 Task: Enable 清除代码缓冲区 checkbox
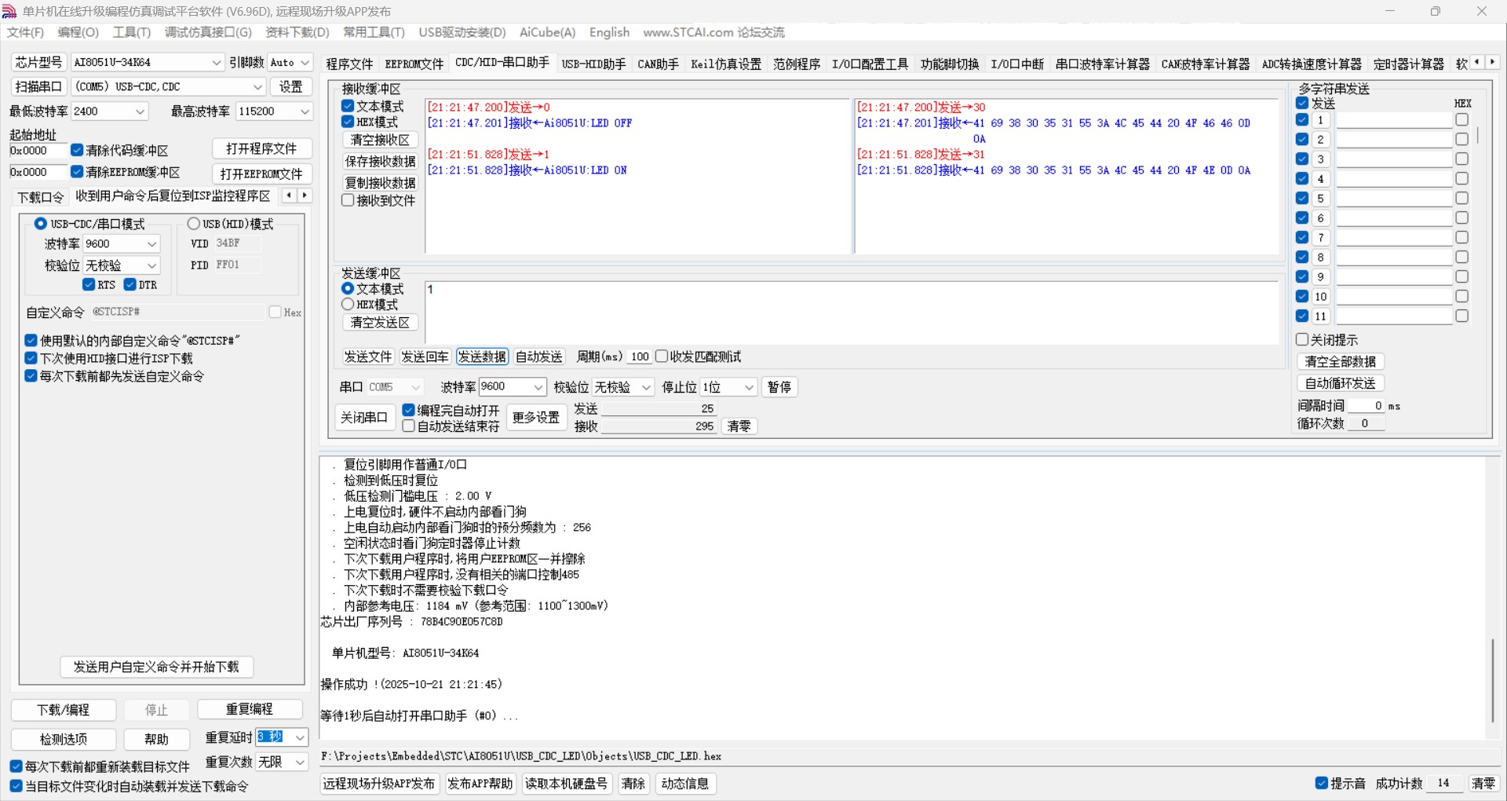[77, 150]
